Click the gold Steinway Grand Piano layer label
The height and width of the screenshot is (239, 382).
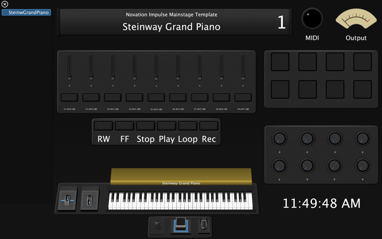point(181,176)
